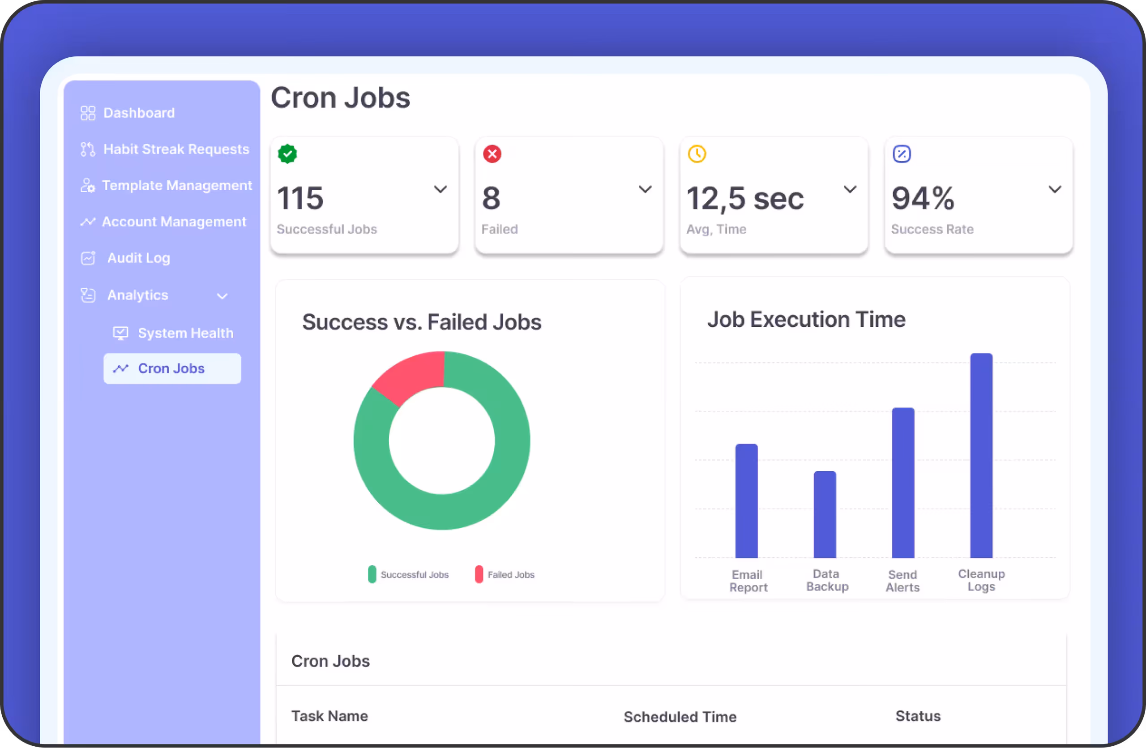This screenshot has width=1146, height=748.
Task: Open the Audit Log page
Action: tap(139, 258)
